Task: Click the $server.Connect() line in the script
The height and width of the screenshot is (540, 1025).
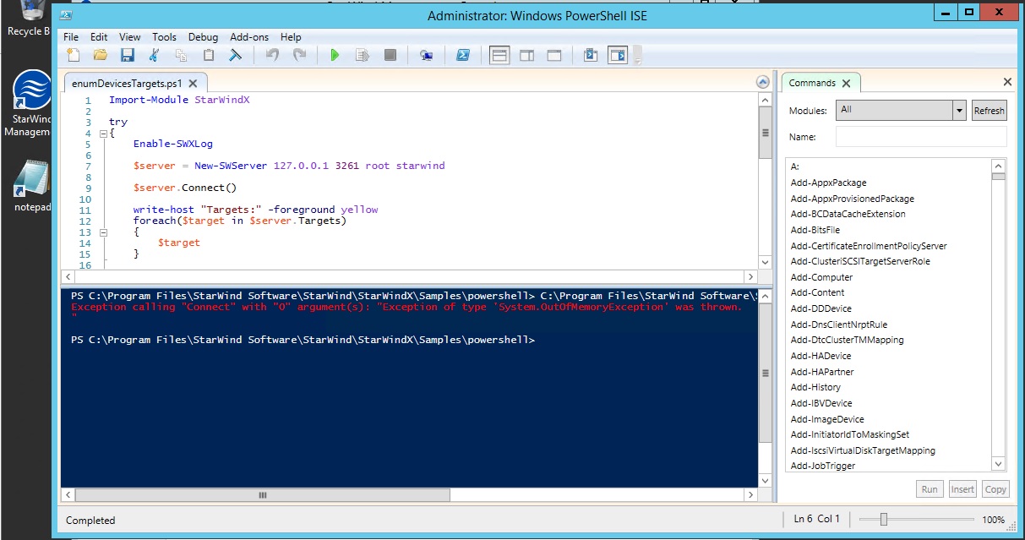Action: (185, 188)
